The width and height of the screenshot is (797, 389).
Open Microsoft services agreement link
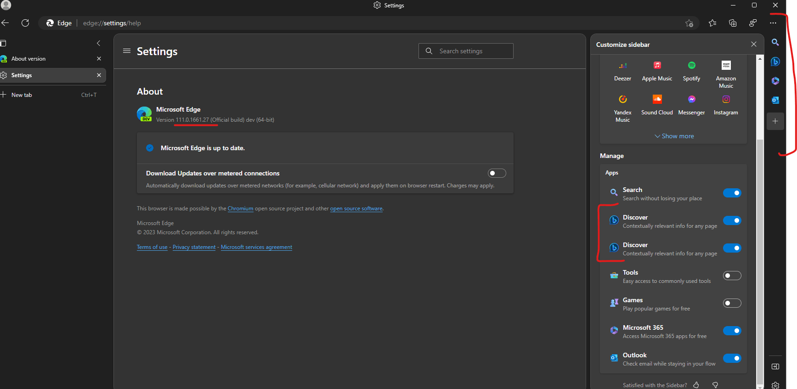pos(256,247)
